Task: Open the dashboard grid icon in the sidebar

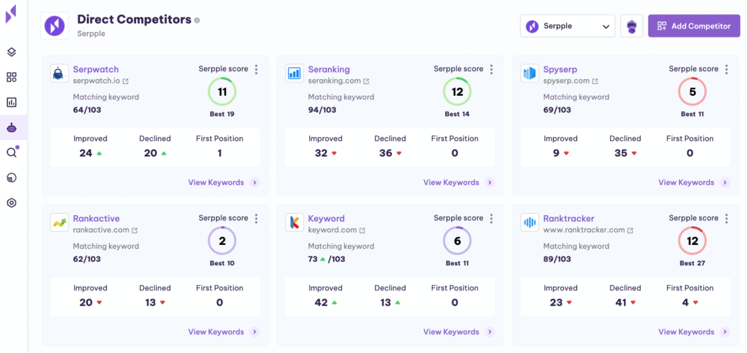Action: (x=12, y=77)
